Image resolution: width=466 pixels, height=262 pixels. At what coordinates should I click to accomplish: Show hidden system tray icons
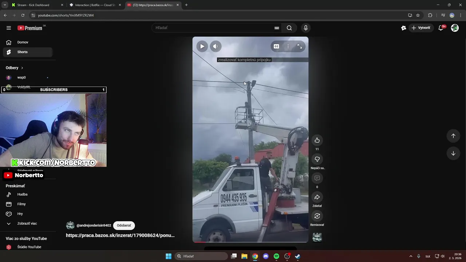[411, 256]
